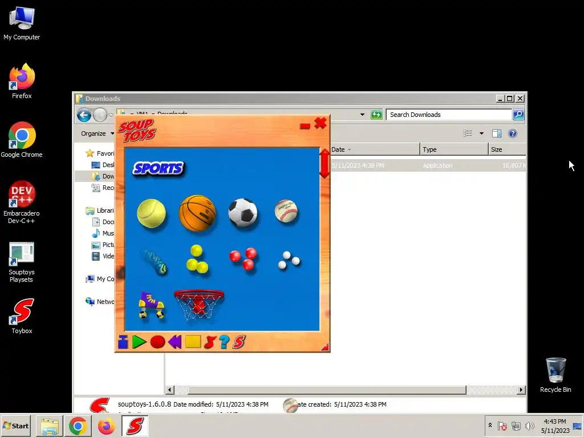Show hidden tray icons arrow
The height and width of the screenshot is (438, 584).
pos(490,425)
